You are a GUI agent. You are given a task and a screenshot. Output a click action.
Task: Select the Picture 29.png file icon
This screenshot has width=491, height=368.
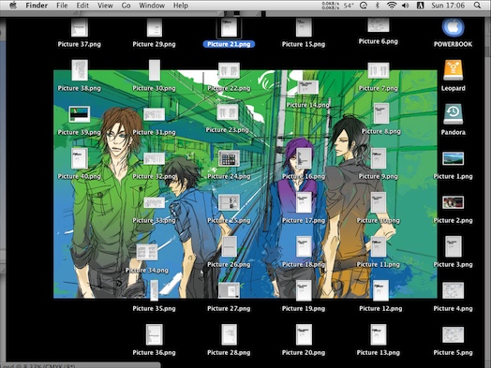154,27
